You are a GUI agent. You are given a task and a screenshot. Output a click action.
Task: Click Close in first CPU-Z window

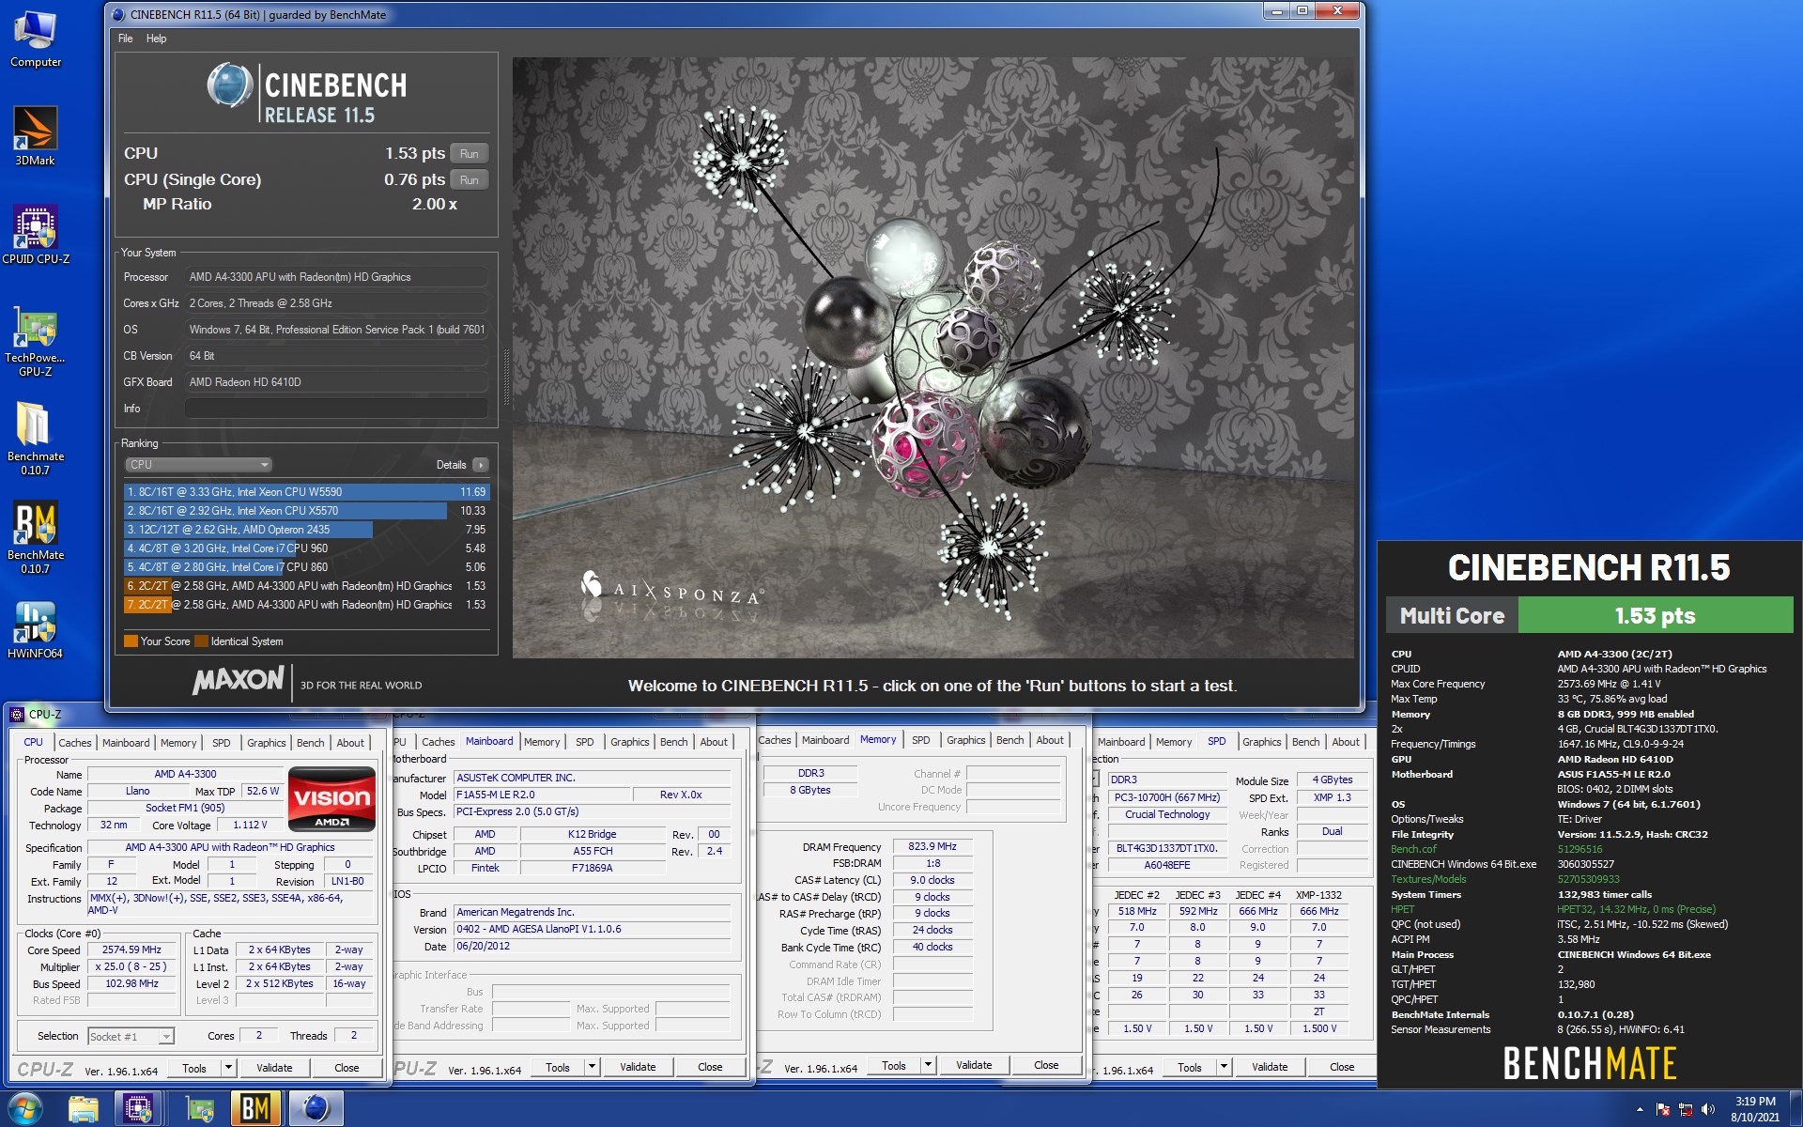coord(347,1068)
